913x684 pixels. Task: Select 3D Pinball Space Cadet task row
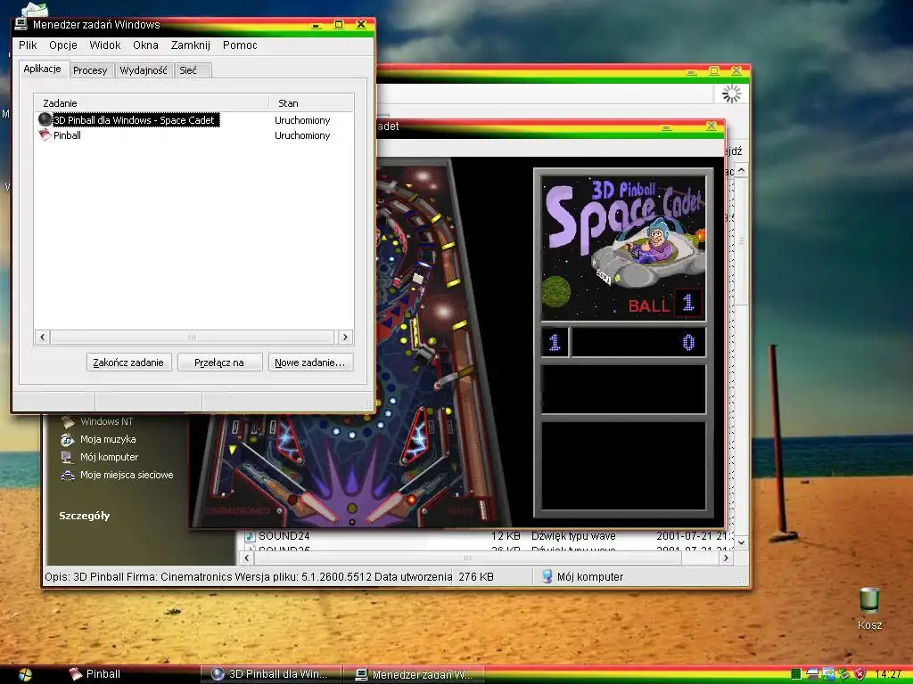(x=193, y=120)
